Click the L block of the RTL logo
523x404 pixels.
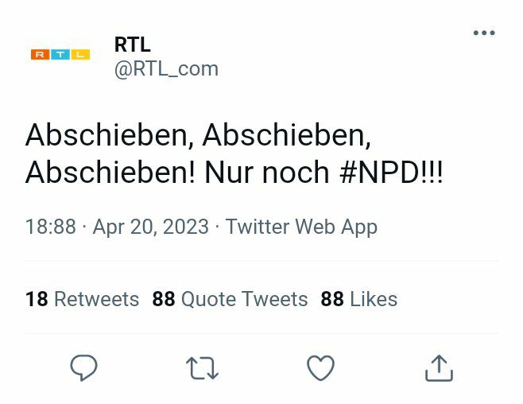(x=80, y=55)
